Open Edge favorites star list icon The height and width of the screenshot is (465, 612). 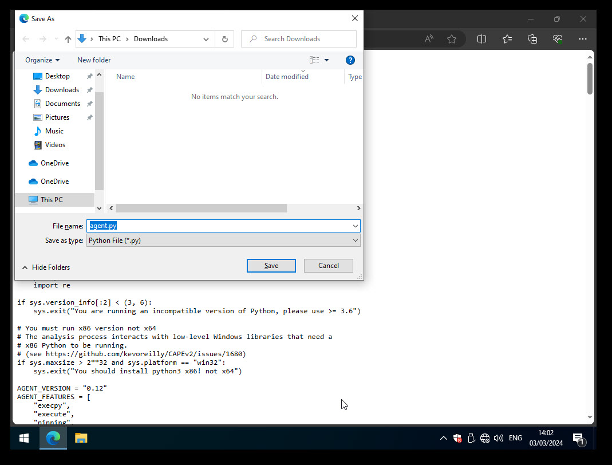pos(507,39)
